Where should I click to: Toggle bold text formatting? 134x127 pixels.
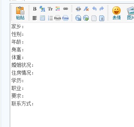(x=35, y=9)
